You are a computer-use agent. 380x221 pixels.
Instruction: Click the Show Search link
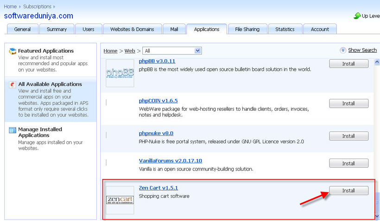coord(362,50)
